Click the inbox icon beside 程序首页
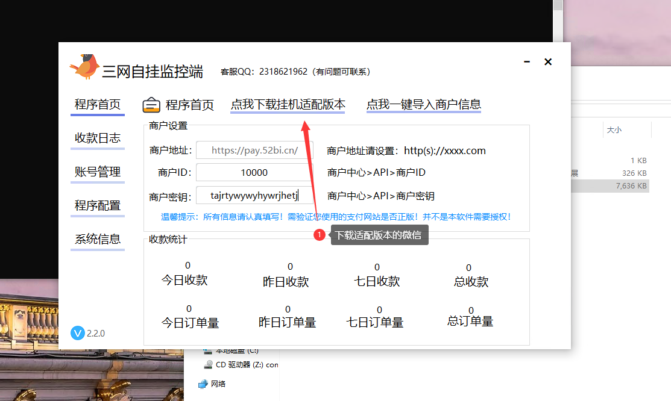Screen dimensions: 671x401 [150, 104]
